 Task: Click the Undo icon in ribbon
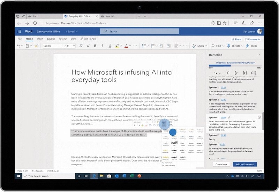point(19,46)
